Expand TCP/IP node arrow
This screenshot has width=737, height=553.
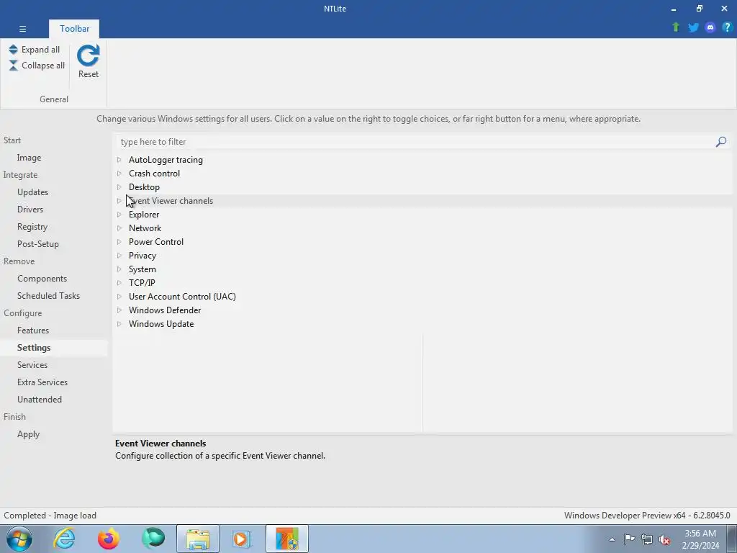[119, 283]
